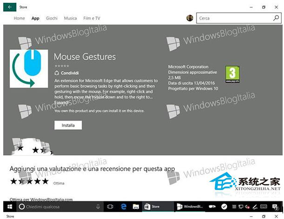This screenshot has width=284, height=219.
Task: Click the muted volume tray icon
Action: coord(248,207)
